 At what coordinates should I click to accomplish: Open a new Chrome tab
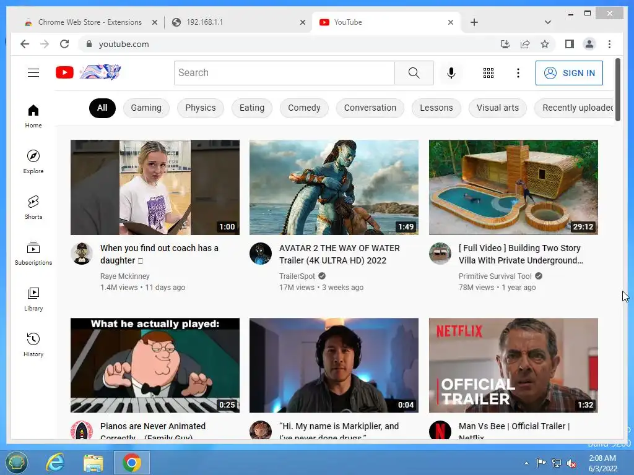click(474, 22)
